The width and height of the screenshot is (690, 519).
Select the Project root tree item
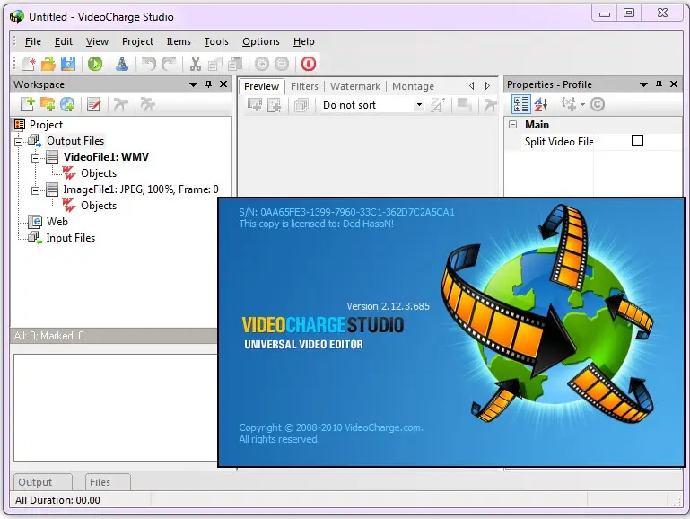point(46,125)
